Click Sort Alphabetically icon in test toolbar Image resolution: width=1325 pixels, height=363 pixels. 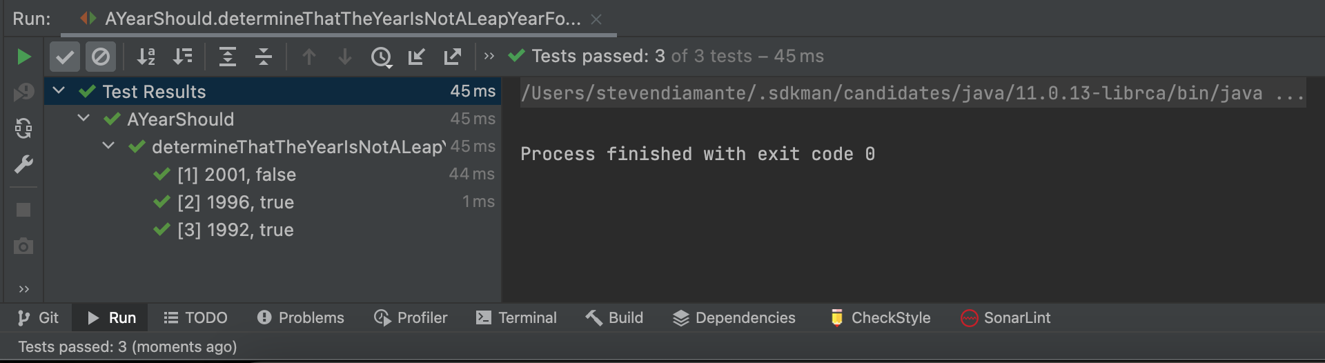[x=146, y=57]
